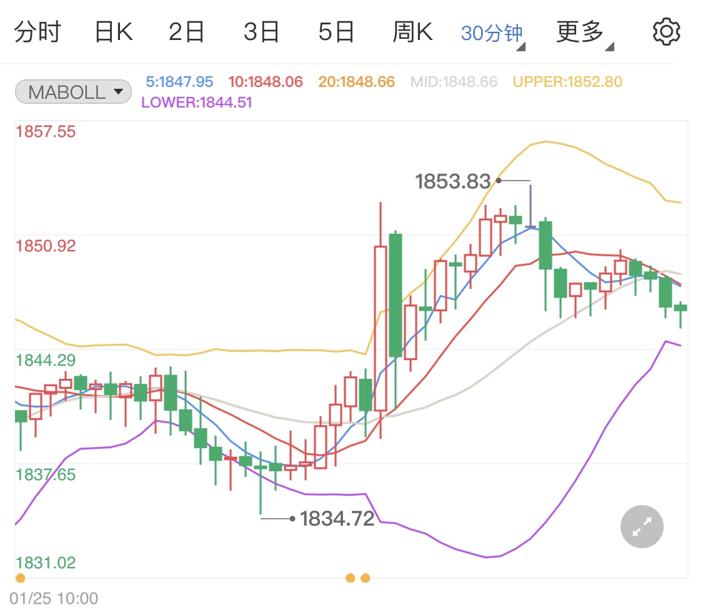703x612 pixels.
Task: Open the chart settings gear icon
Action: tap(666, 32)
